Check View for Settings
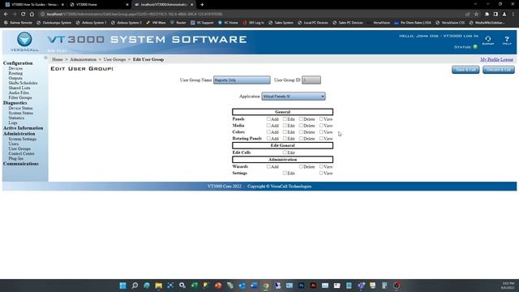The image size is (519, 292). point(321,173)
